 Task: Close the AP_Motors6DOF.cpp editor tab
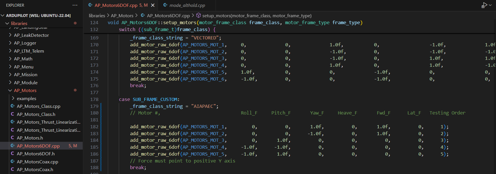coord(153,5)
